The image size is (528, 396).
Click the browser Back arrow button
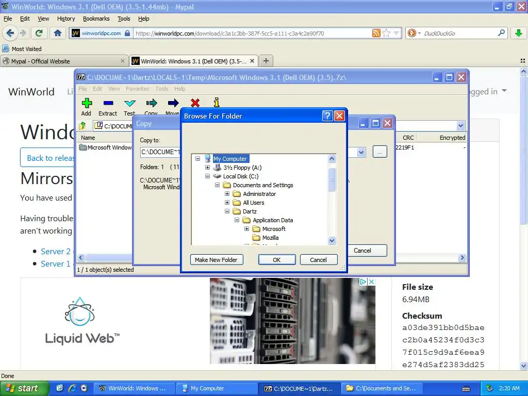[x=10, y=33]
